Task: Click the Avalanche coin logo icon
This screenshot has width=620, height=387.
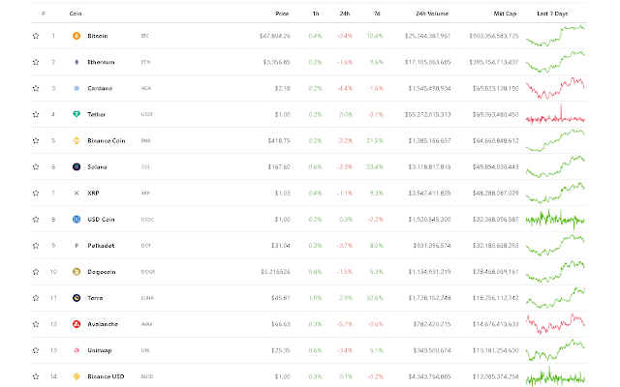Action: point(77,324)
